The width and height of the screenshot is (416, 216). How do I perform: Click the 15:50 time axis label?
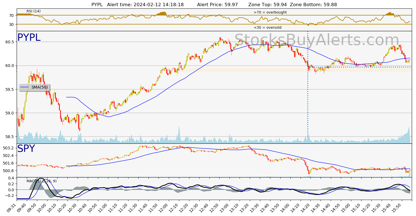click(397, 208)
